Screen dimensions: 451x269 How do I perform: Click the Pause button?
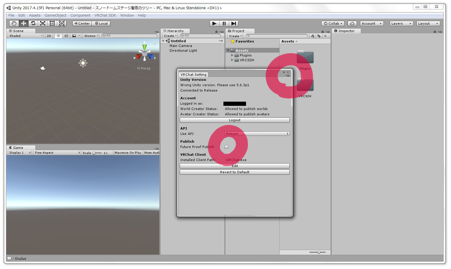click(224, 23)
